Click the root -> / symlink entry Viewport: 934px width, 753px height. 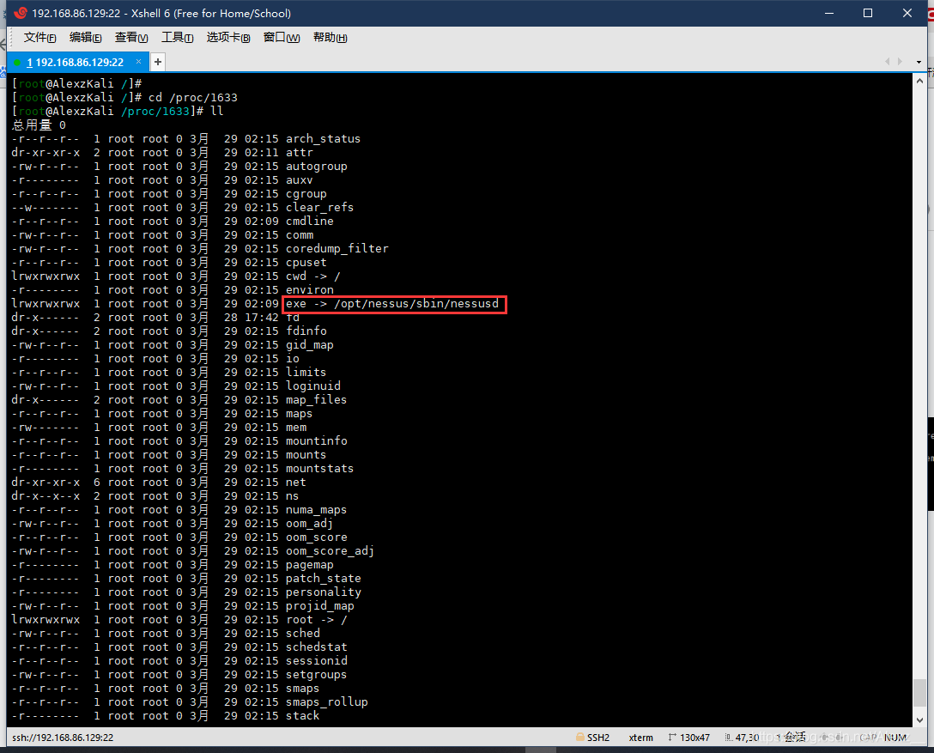click(x=316, y=620)
